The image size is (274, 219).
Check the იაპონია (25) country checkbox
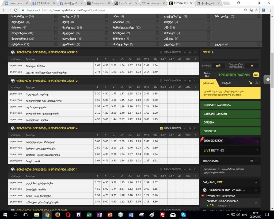157,22
